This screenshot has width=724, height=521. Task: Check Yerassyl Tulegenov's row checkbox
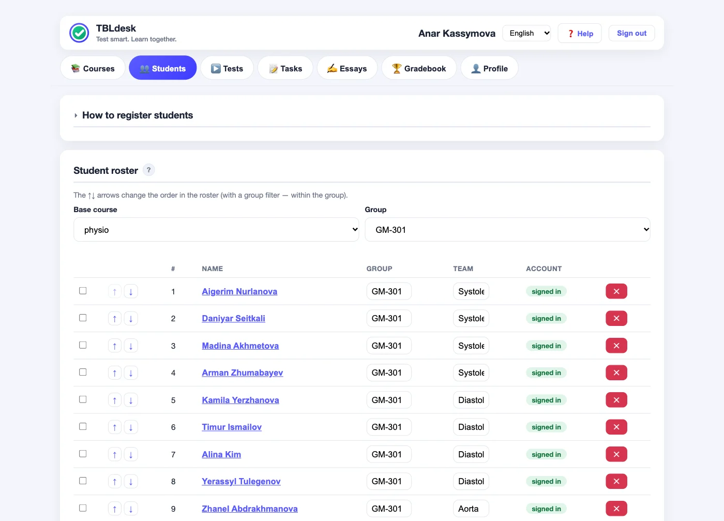coord(83,481)
